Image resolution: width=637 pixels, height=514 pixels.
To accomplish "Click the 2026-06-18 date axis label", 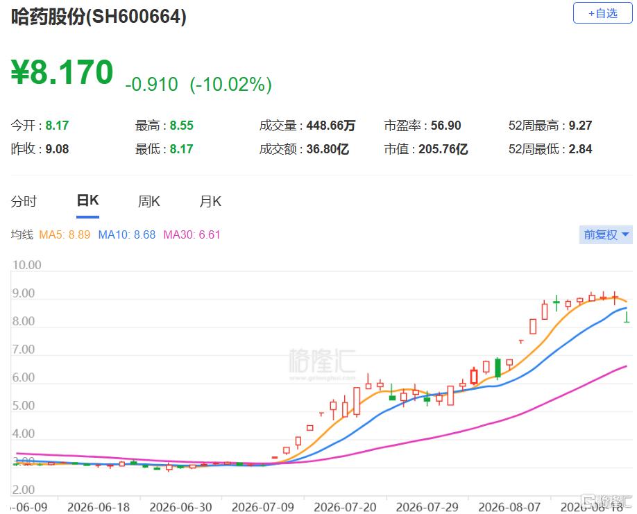I will [x=99, y=507].
